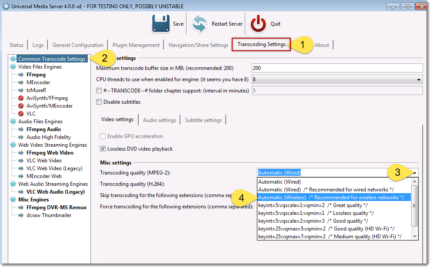Select the Transcoding Settings tab

click(x=261, y=44)
